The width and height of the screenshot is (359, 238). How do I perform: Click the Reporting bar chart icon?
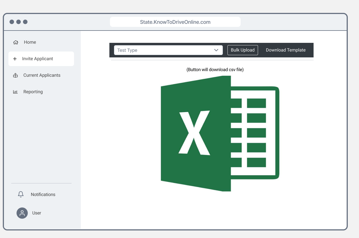pyautogui.click(x=15, y=92)
